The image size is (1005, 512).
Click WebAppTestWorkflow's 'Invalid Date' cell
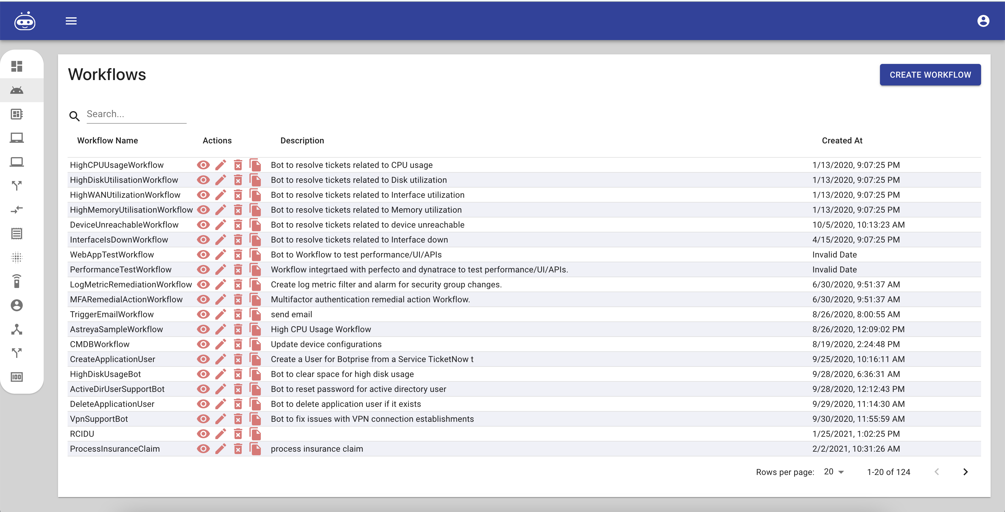click(x=835, y=255)
